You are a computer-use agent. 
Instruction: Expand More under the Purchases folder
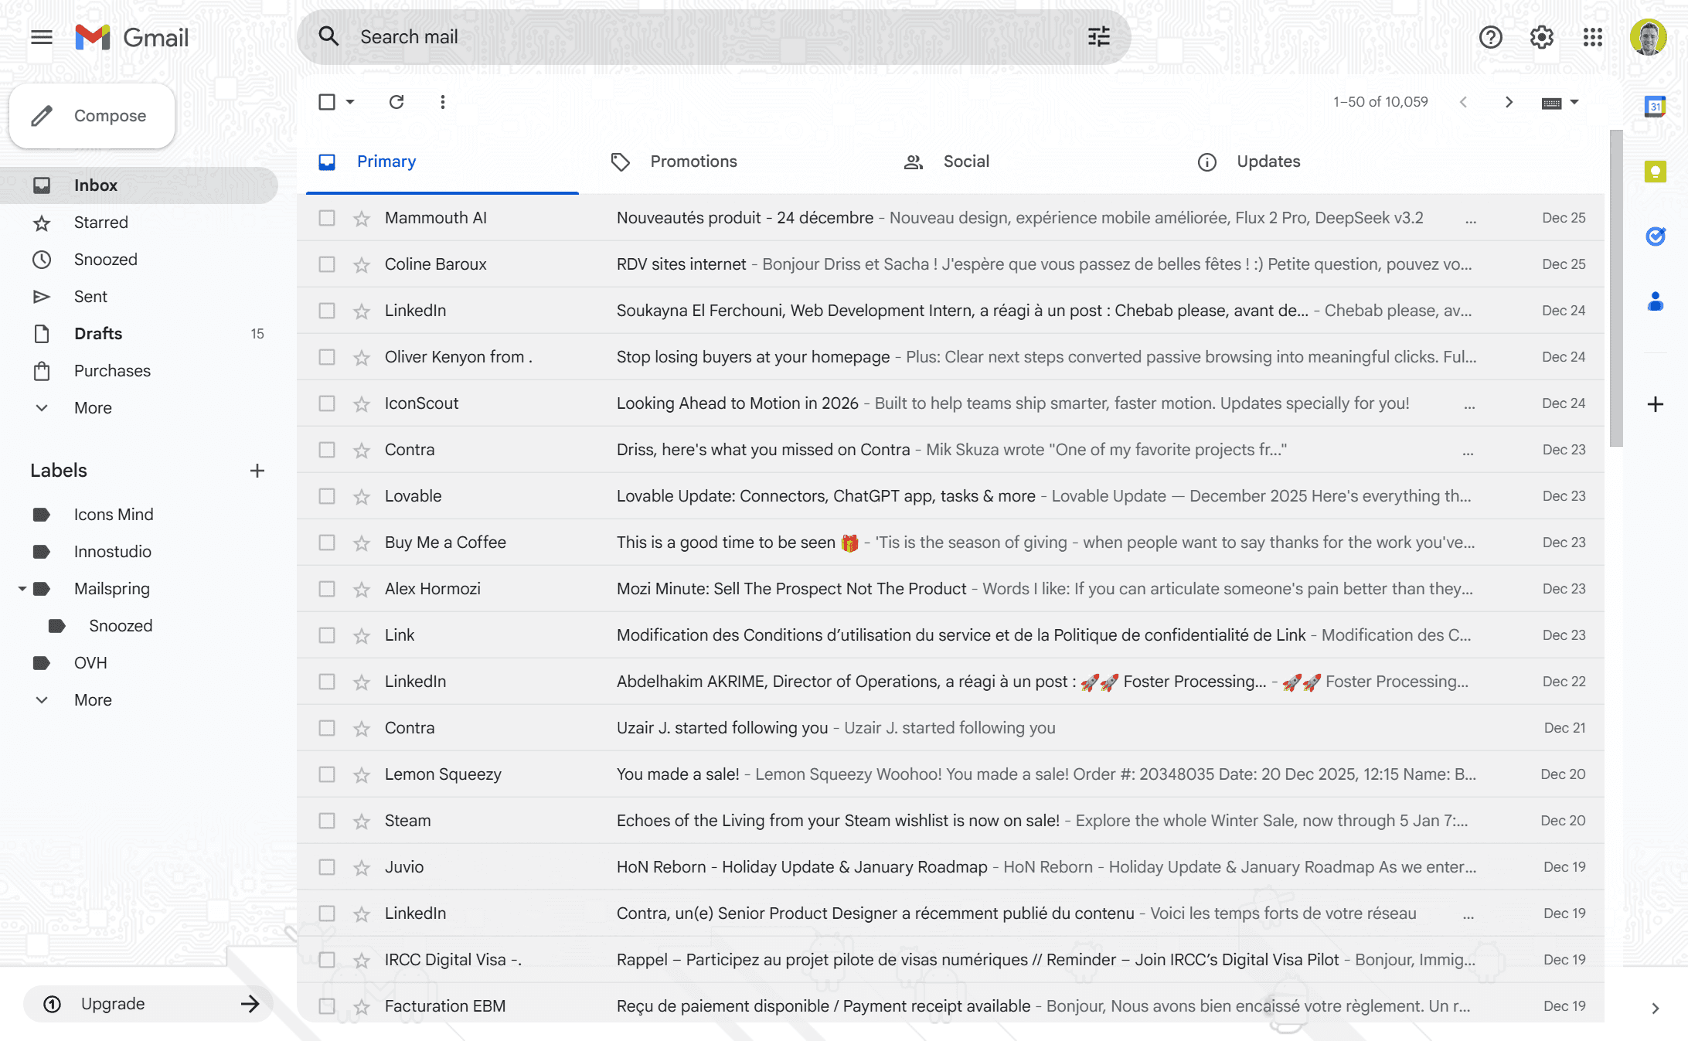pos(93,408)
